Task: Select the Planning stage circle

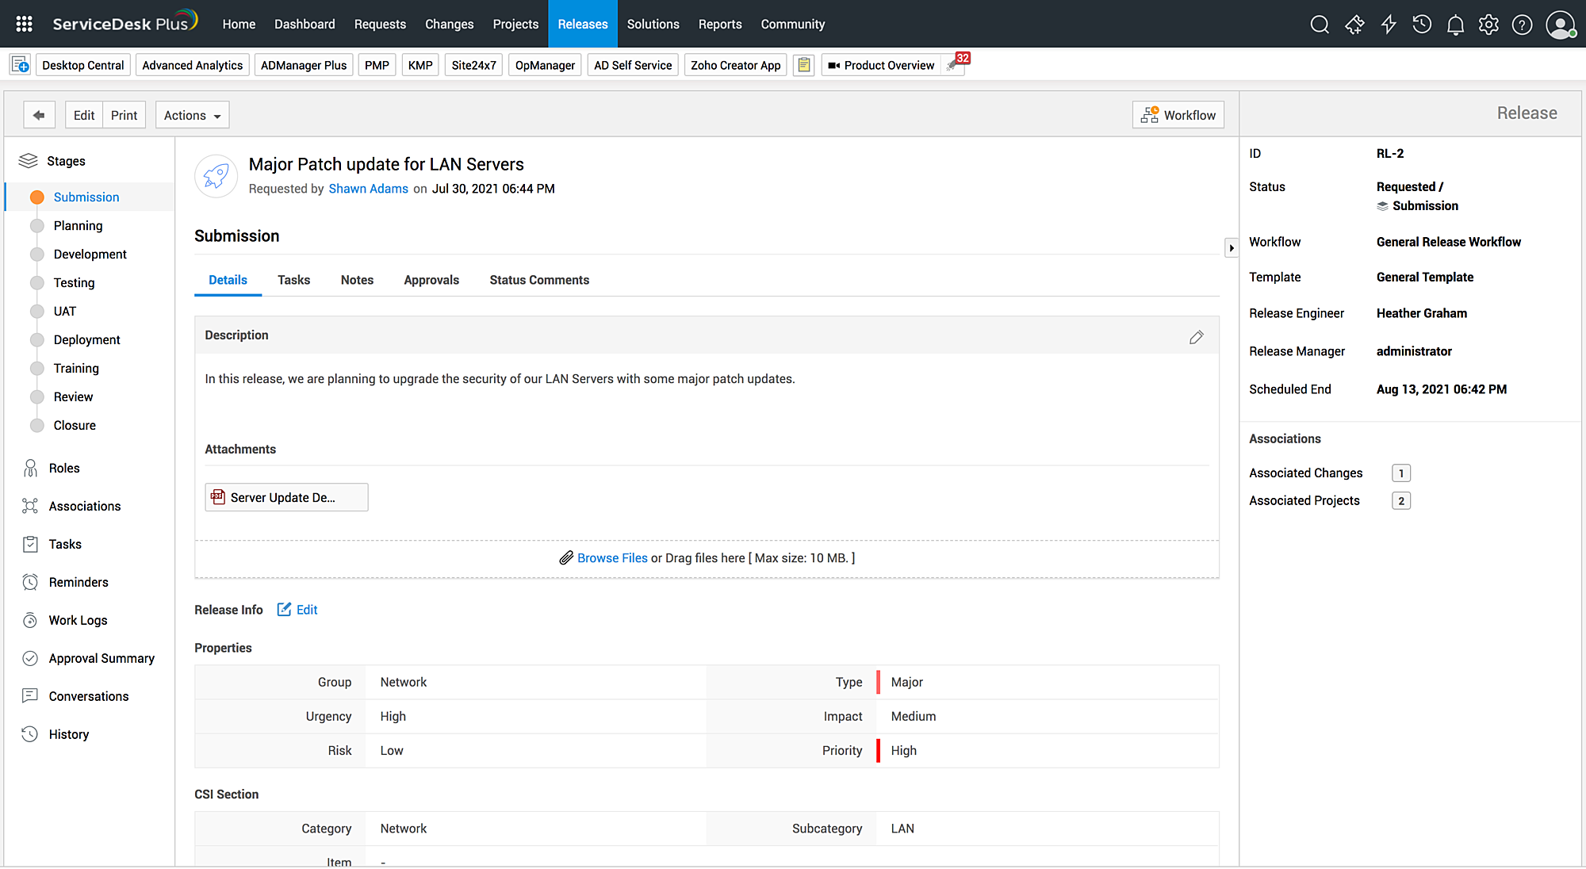Action: 36,226
